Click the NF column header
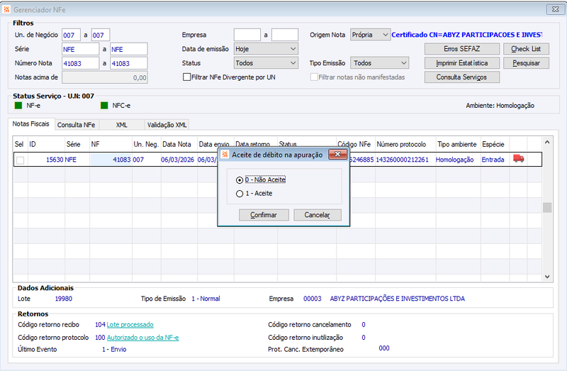Image resolution: width=567 pixels, height=371 pixels. [x=111, y=144]
